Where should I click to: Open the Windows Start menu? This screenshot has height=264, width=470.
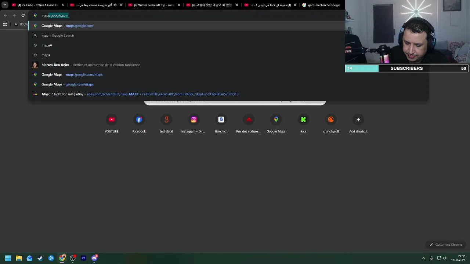[8, 258]
